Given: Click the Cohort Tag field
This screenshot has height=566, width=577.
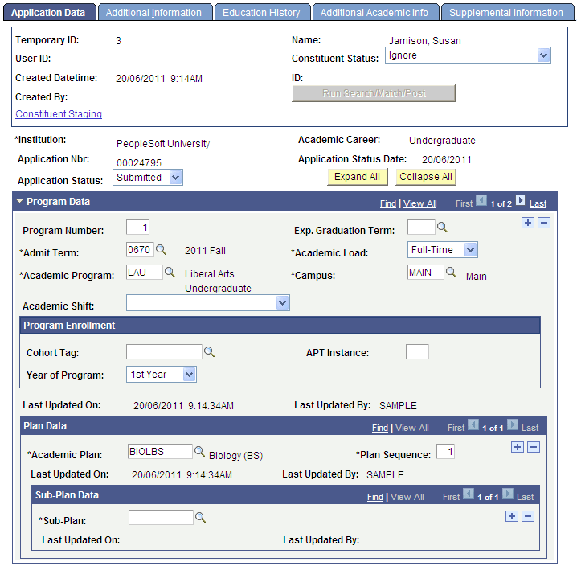Looking at the screenshot, I should (x=164, y=351).
